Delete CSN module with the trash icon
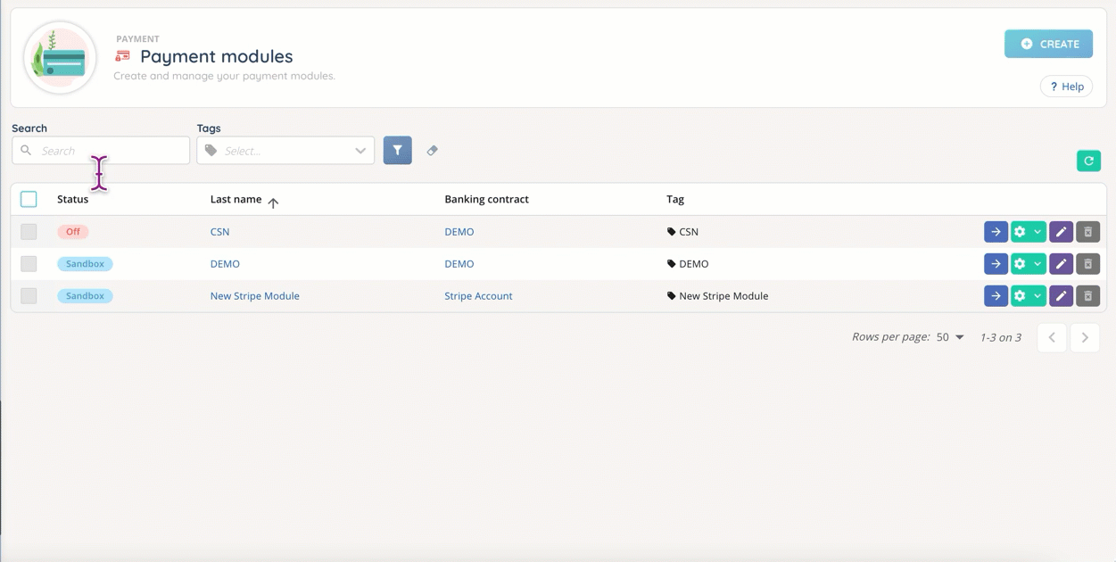The width and height of the screenshot is (1116, 562). click(1087, 232)
